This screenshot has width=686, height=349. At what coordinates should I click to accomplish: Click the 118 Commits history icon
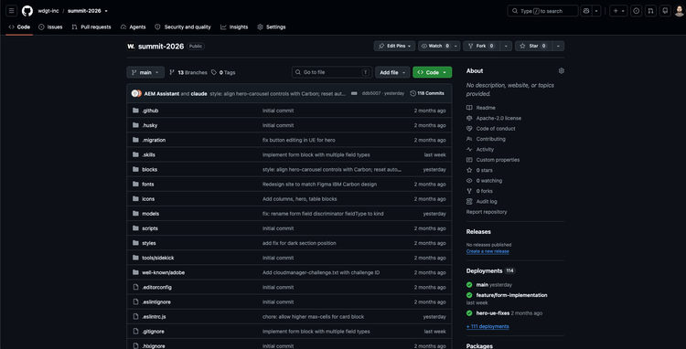pyautogui.click(x=413, y=93)
